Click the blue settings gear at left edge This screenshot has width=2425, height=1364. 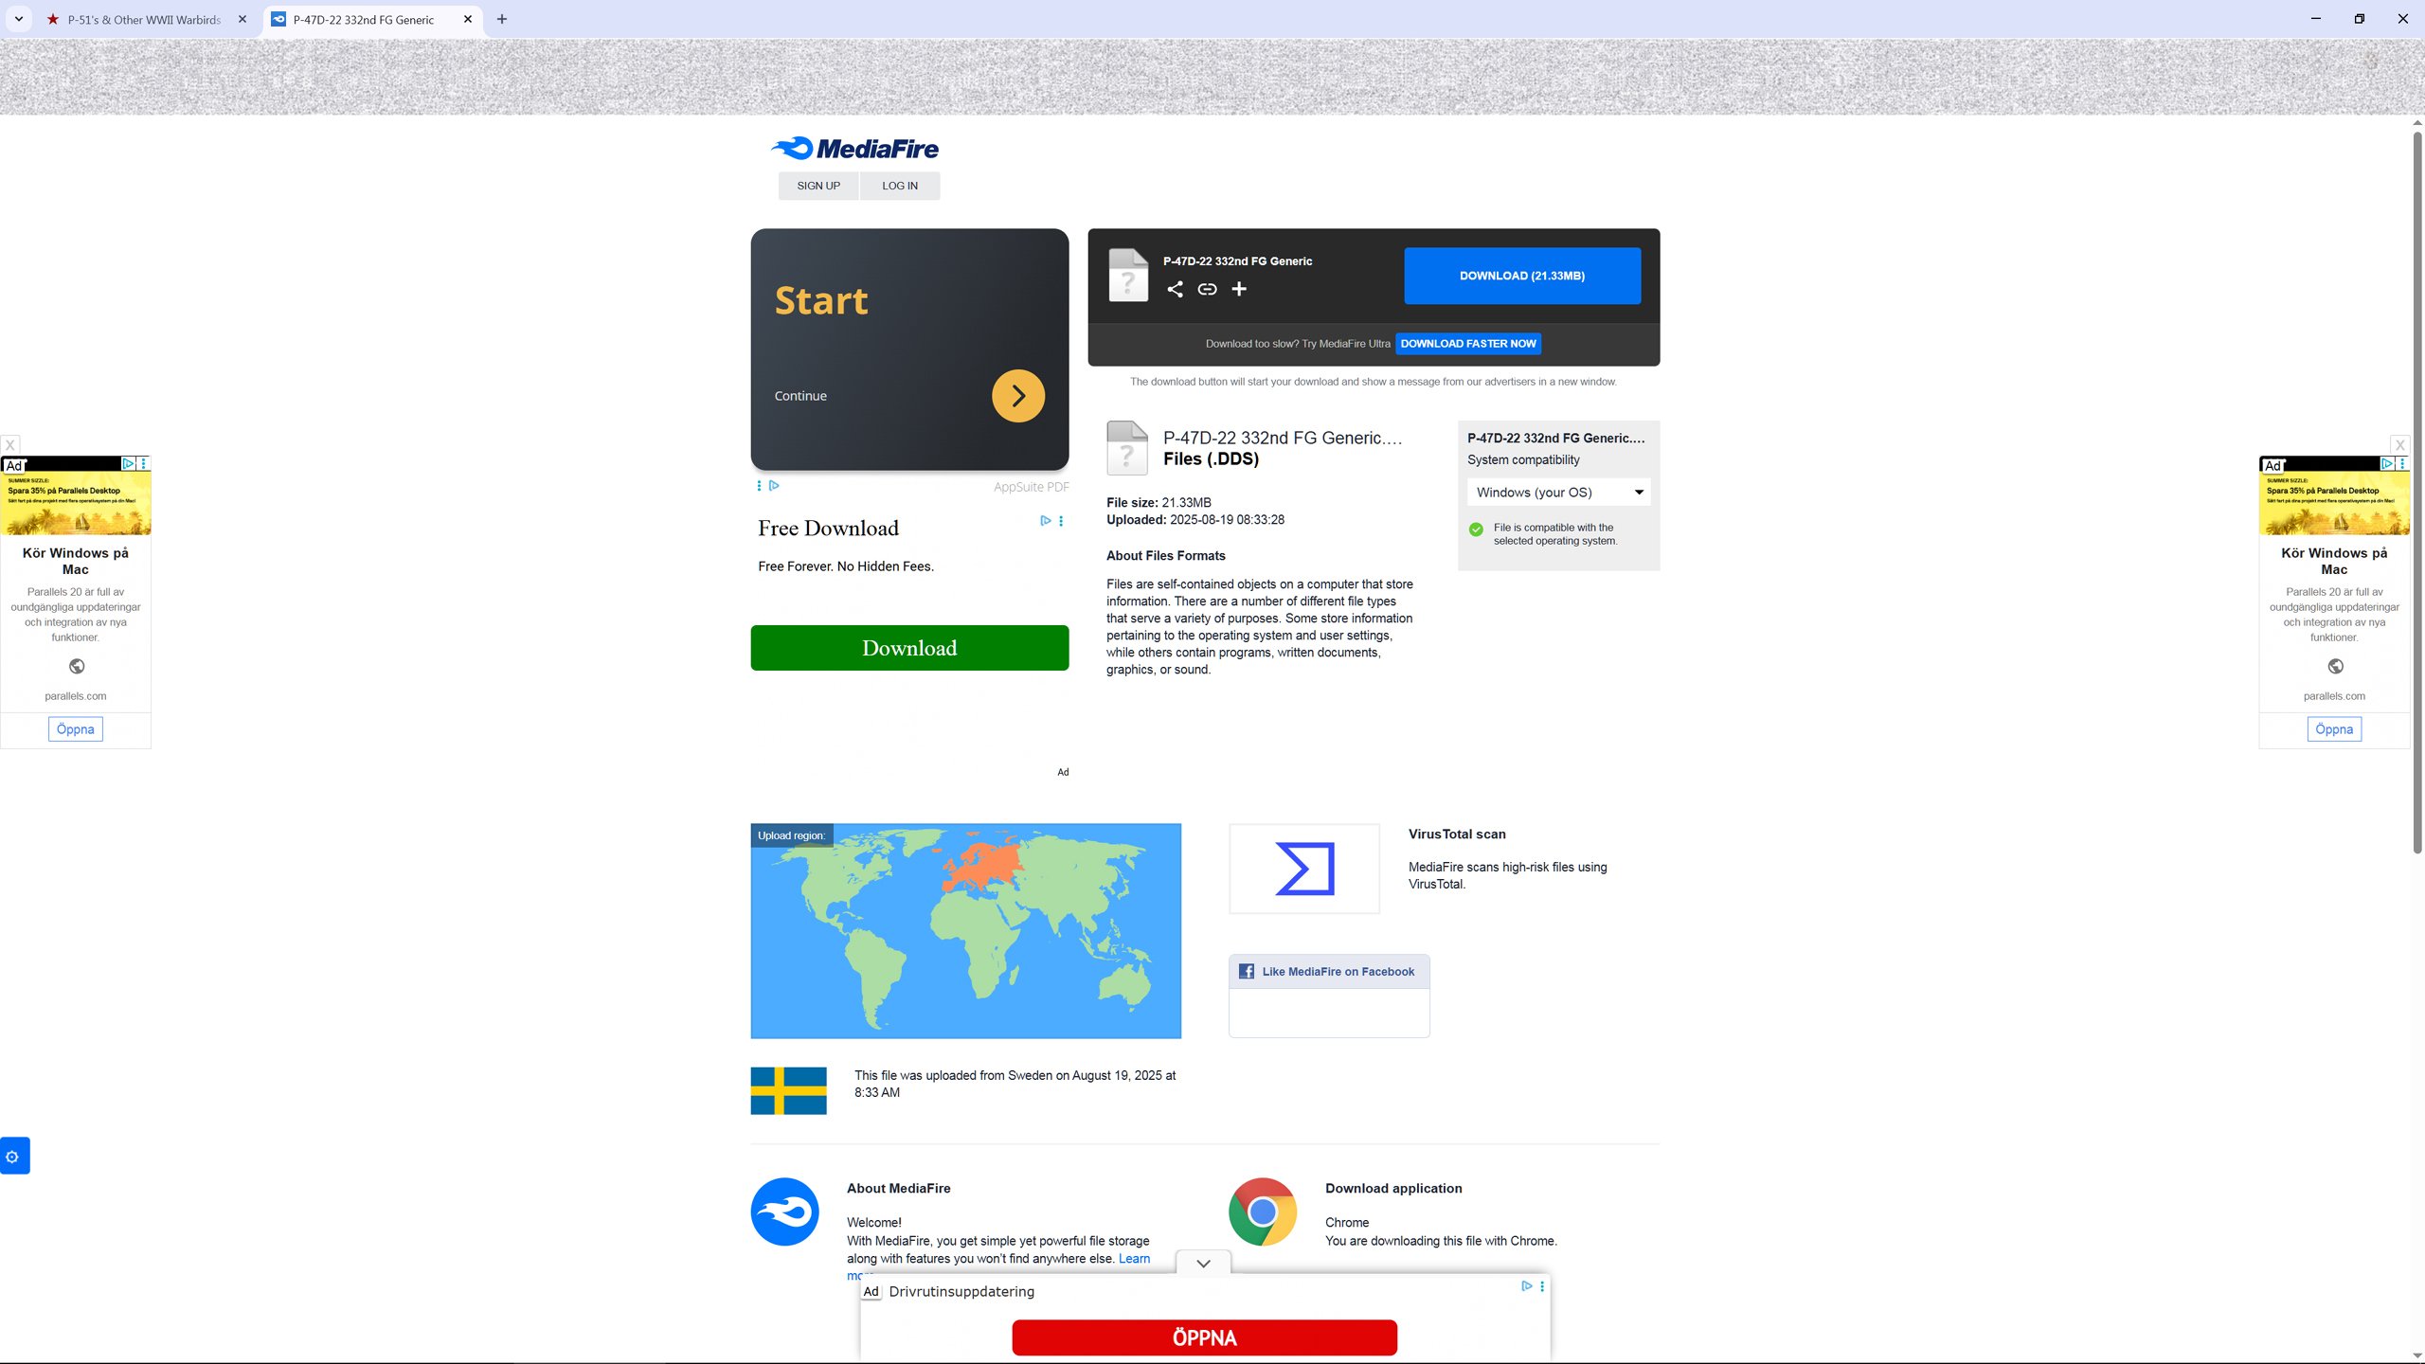13,1157
